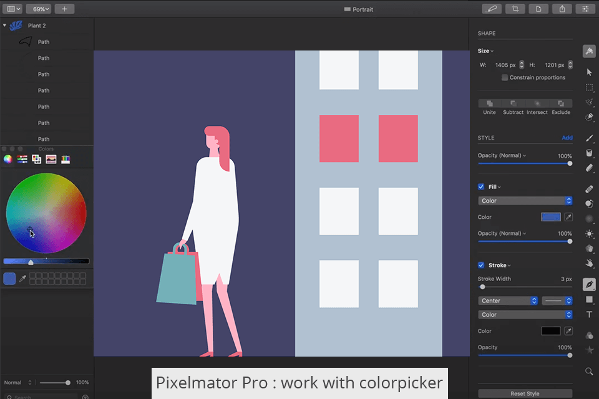Select the Paint brush tool
The height and width of the screenshot is (399, 599).
coord(589,138)
